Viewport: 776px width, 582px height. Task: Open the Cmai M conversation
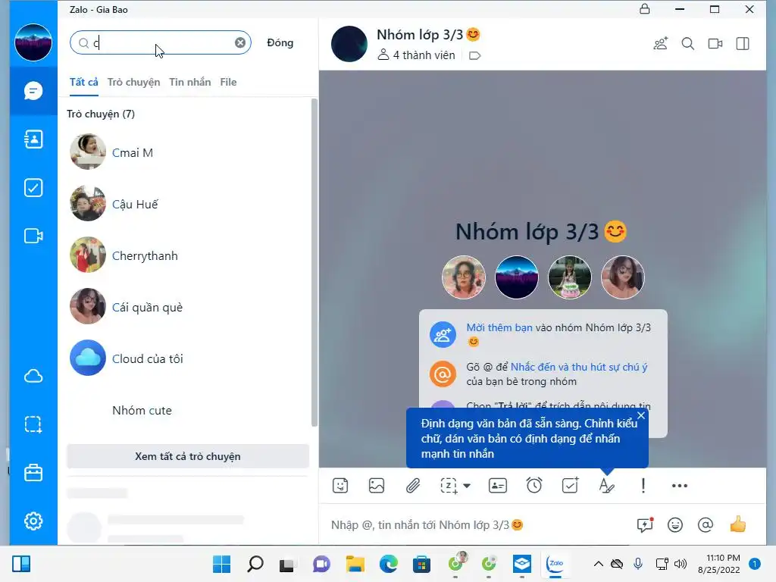(x=188, y=152)
